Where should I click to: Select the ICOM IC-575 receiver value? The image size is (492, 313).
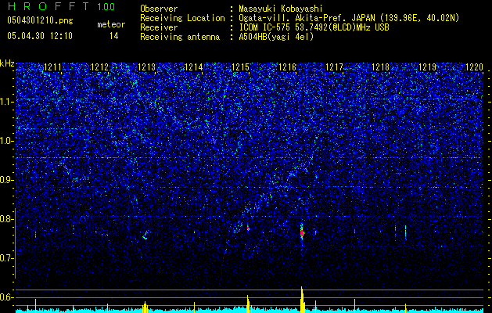(314, 27)
